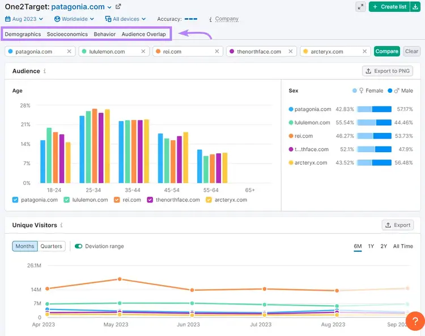425x336 pixels.
Task: Click the Create list button
Action: 390,7
